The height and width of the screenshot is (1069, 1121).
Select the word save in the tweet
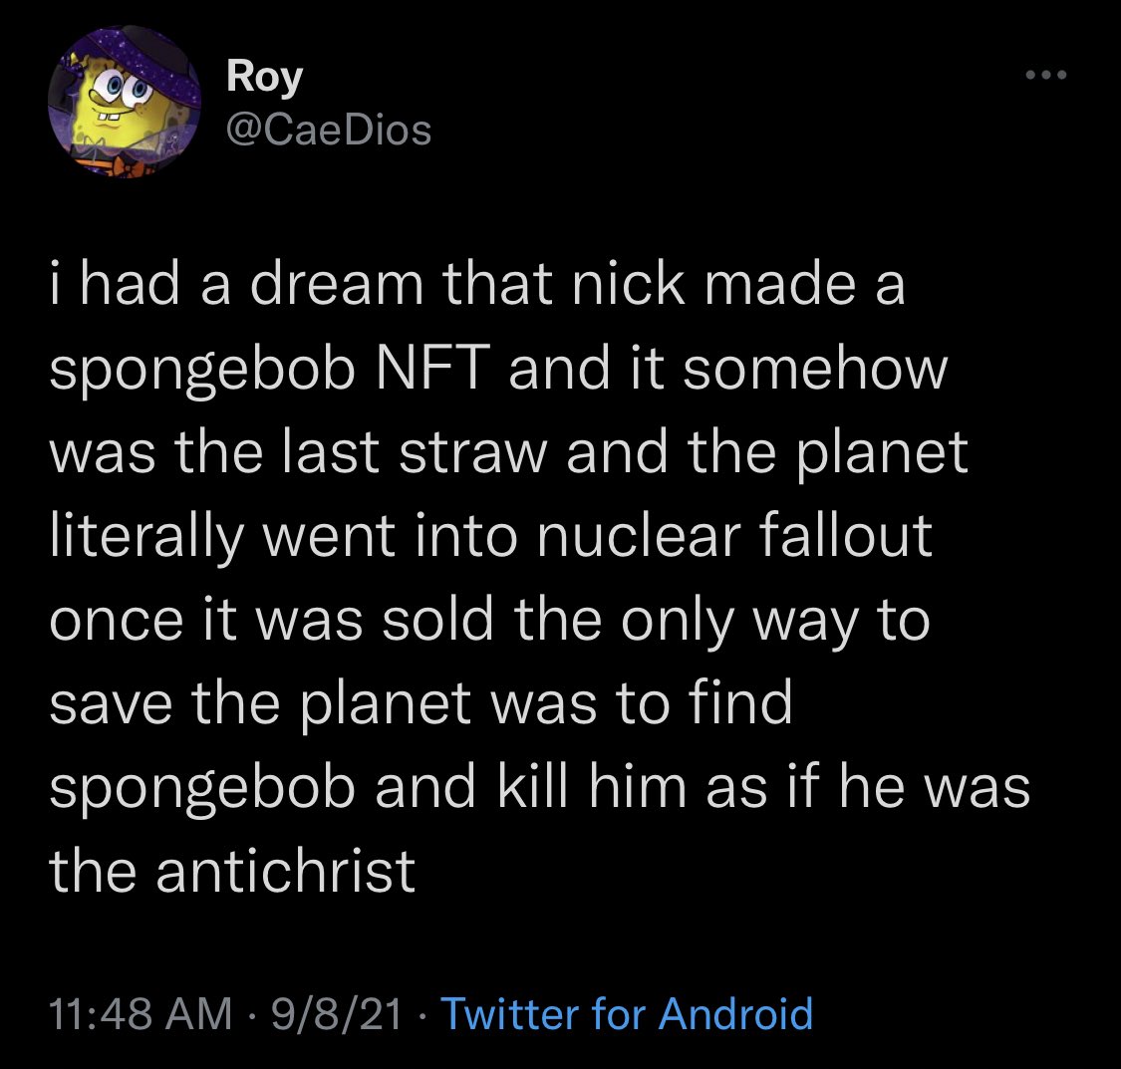tap(111, 703)
